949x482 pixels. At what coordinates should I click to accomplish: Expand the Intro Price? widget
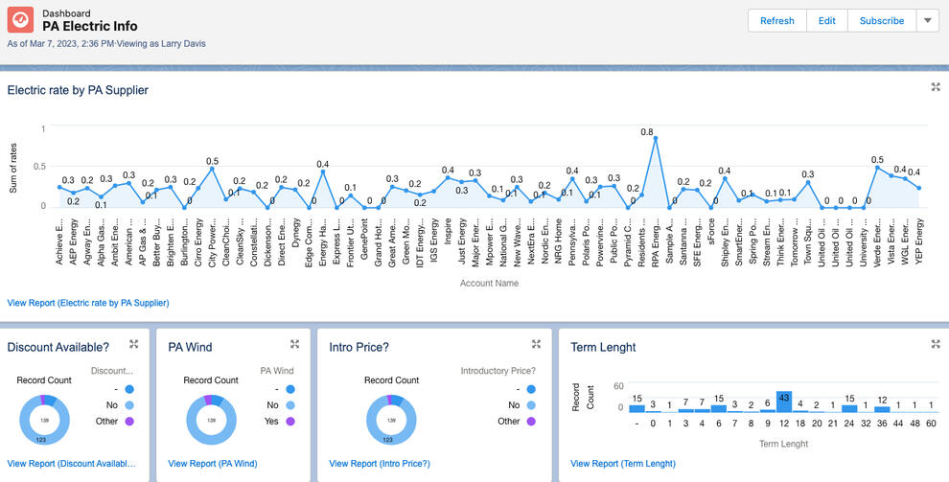(x=536, y=344)
